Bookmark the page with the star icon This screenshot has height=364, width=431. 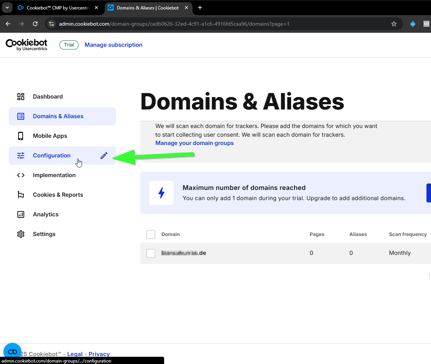(394, 24)
